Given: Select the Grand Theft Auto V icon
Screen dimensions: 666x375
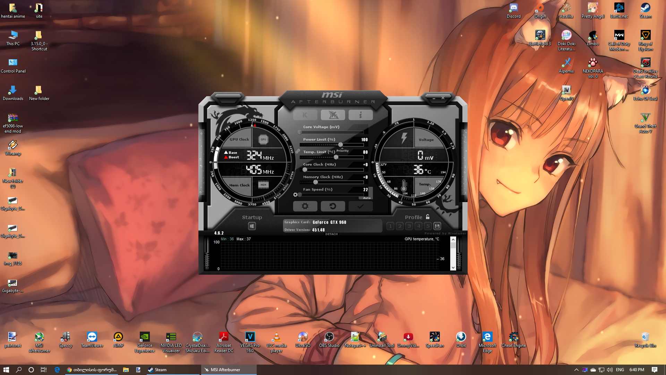Looking at the screenshot, I should 646,123.
